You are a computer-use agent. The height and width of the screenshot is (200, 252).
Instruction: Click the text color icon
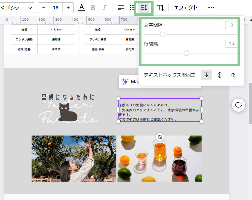tap(82, 8)
